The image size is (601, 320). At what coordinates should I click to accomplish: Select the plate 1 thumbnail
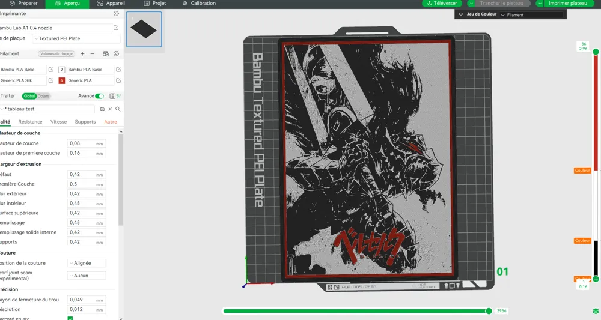coord(144,29)
